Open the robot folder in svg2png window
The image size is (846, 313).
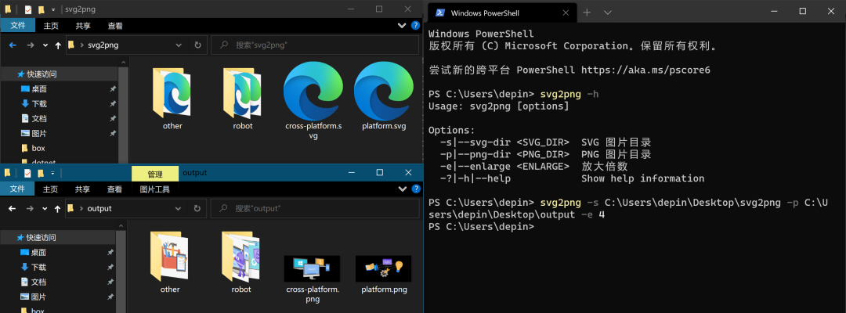coord(242,92)
